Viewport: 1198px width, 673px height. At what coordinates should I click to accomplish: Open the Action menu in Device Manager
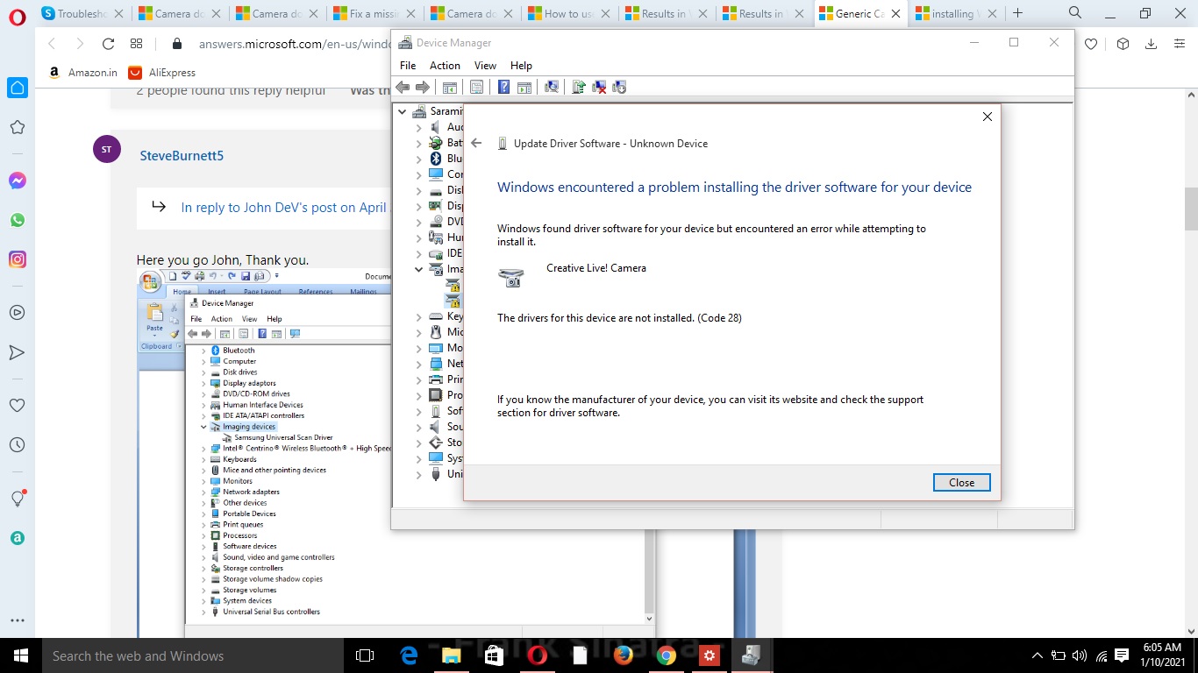click(445, 66)
